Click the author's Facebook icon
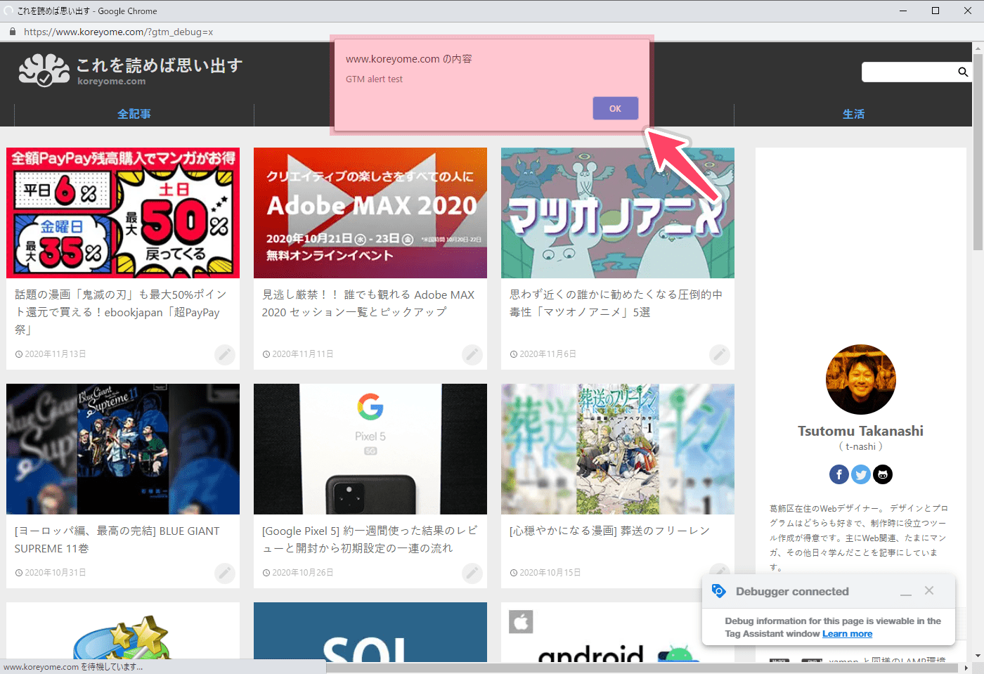 [x=839, y=474]
